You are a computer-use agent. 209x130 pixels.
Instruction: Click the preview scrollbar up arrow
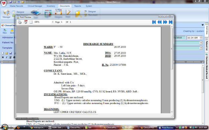172,27
